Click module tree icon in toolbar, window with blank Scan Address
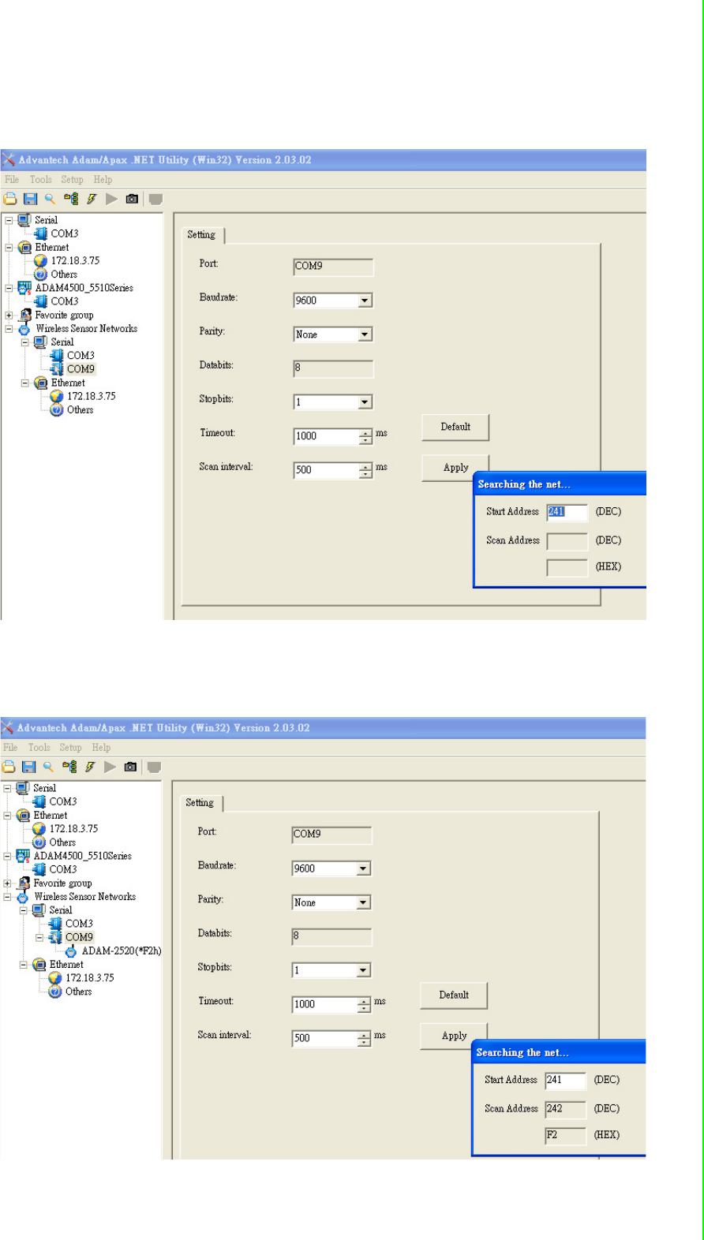 click(x=71, y=199)
